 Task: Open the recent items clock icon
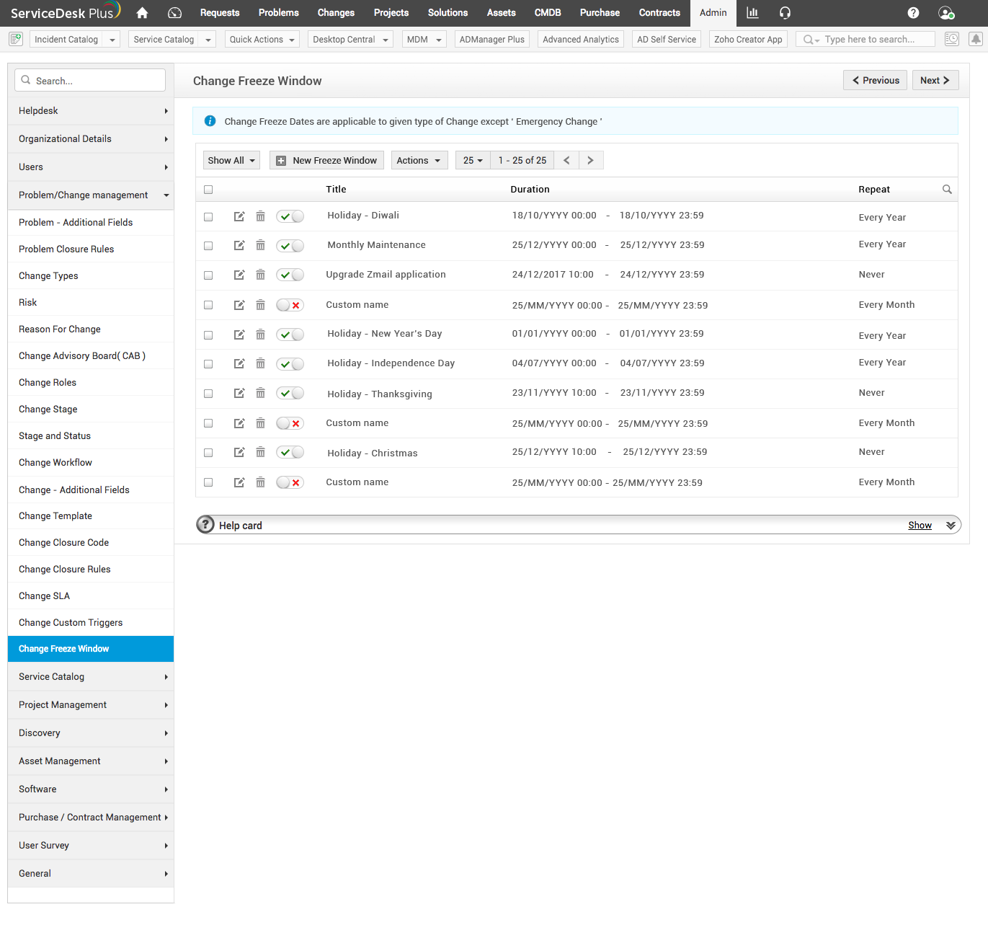click(951, 39)
